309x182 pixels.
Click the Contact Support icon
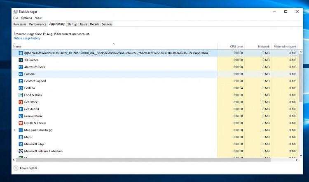(21, 81)
